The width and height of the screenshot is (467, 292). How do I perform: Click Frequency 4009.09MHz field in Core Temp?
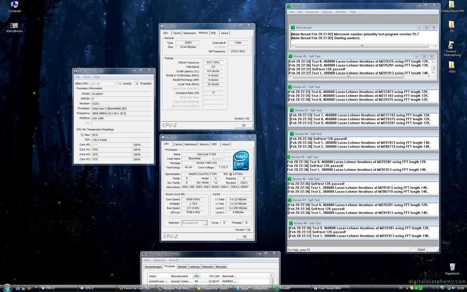(121, 113)
